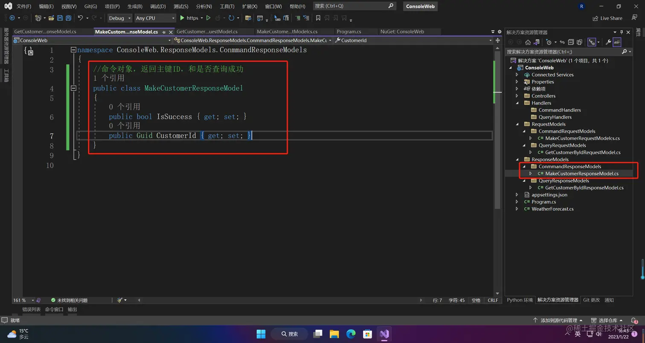Viewport: 645px width, 343px height.
Task: Click the split editor icon above the scrollbar
Action: [x=497, y=40]
